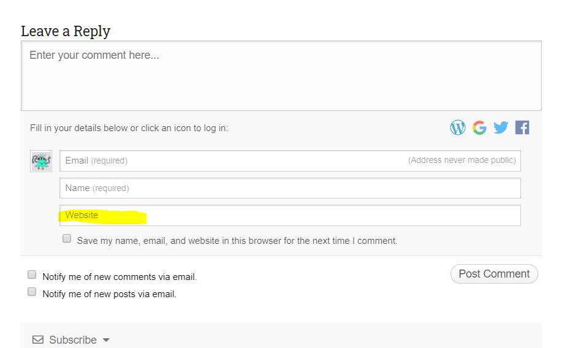Click the monster avatar image
567x348 pixels.
(x=41, y=161)
